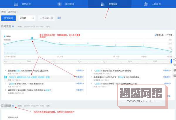Open the highlighted news headline in row B
The height and width of the screenshot is (120, 176).
pyautogui.click(x=29, y=77)
